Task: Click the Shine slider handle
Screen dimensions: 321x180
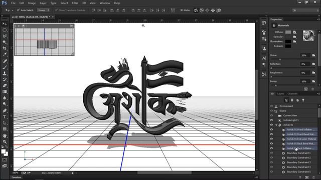Action: point(280,59)
